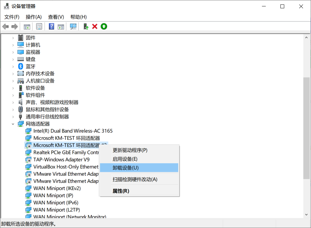Viewport: 311px width, 228px height.
Task: Click the 软件组件 puzzle icon
Action: (x=21, y=95)
